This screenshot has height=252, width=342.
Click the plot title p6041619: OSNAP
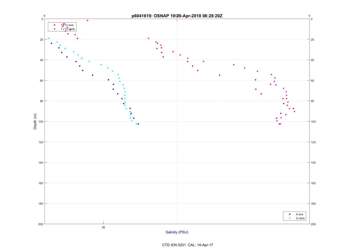click(177, 16)
